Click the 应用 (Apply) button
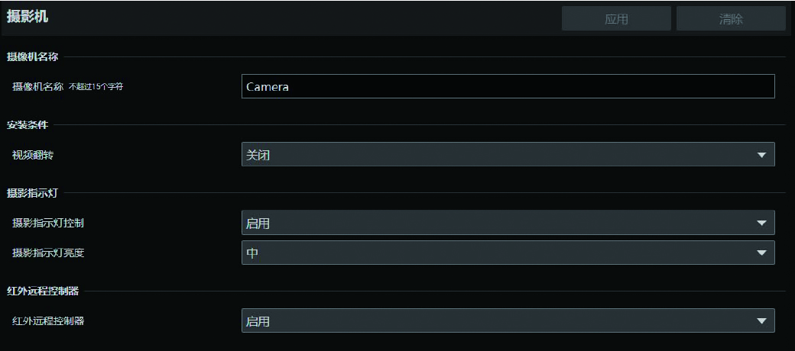The image size is (795, 351). 616,19
